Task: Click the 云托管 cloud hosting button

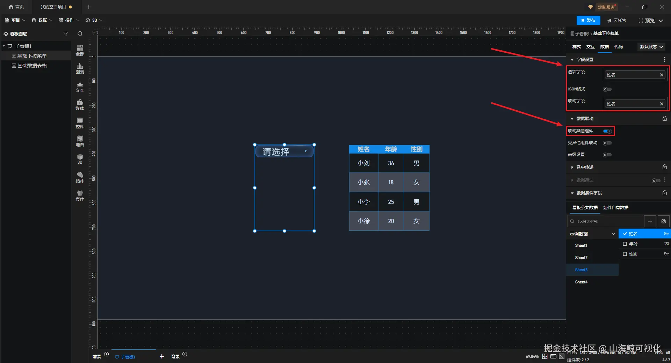Action: 616,21
